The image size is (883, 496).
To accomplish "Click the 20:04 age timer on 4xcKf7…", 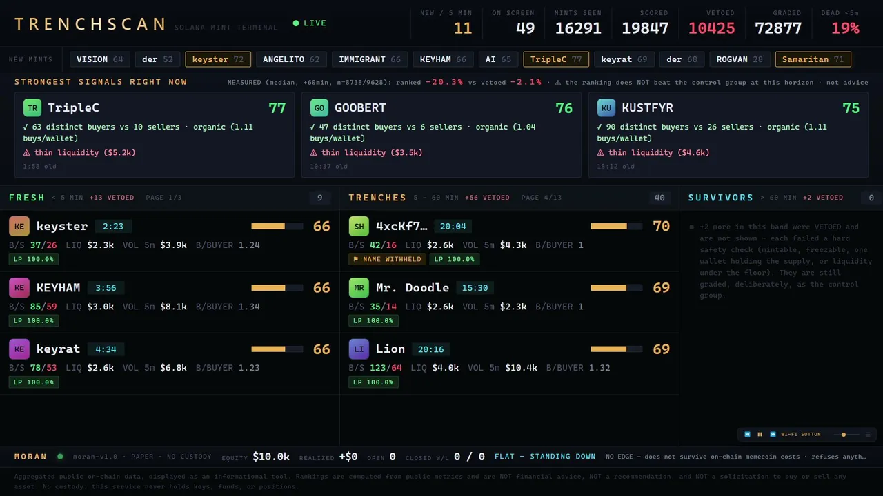I will tap(453, 226).
